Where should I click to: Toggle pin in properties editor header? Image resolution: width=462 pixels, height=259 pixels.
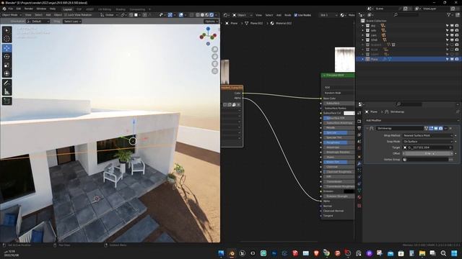[x=457, y=112]
